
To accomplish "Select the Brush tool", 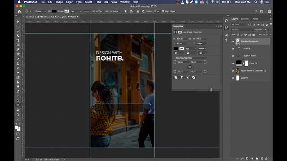I will coord(18,59).
